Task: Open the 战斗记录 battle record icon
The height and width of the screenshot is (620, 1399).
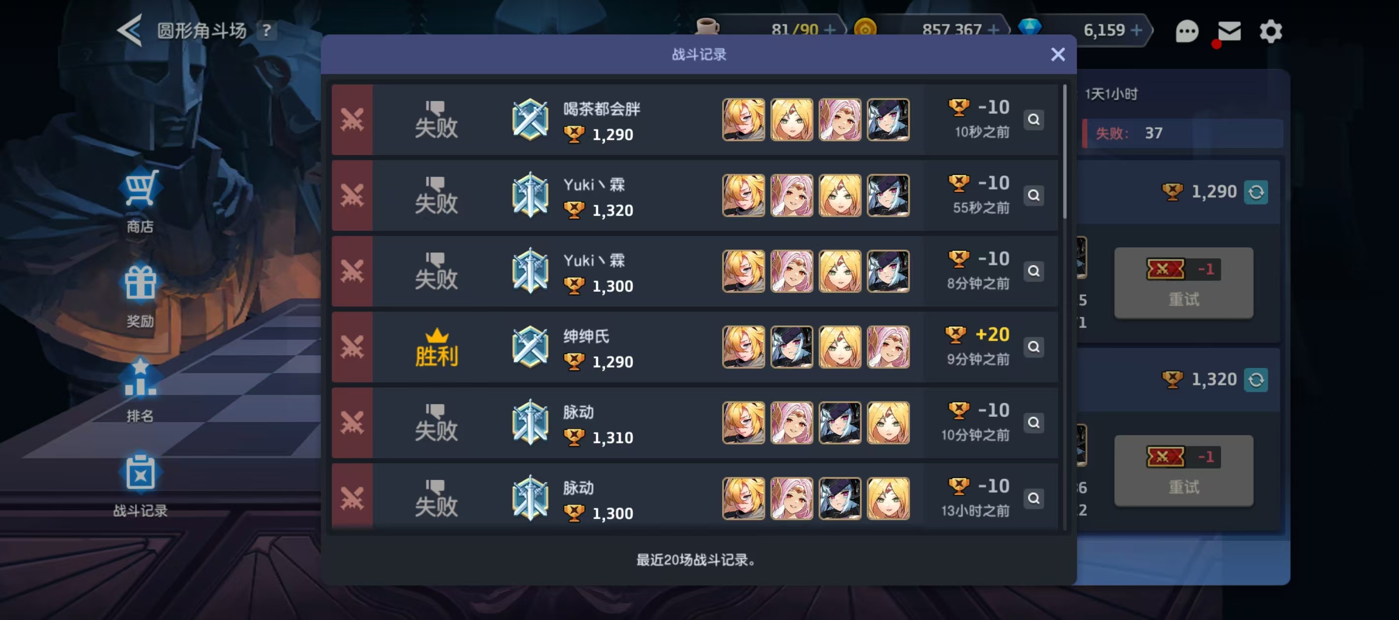Action: click(140, 472)
